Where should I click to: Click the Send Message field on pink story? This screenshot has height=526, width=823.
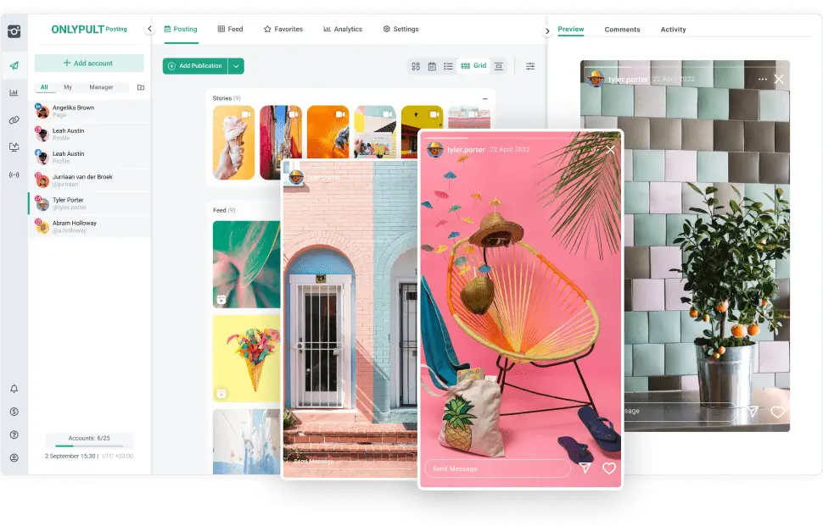pyautogui.click(x=496, y=468)
